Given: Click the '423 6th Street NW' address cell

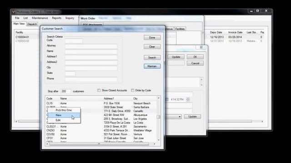Looking at the screenshot, I should [x=114, y=115].
